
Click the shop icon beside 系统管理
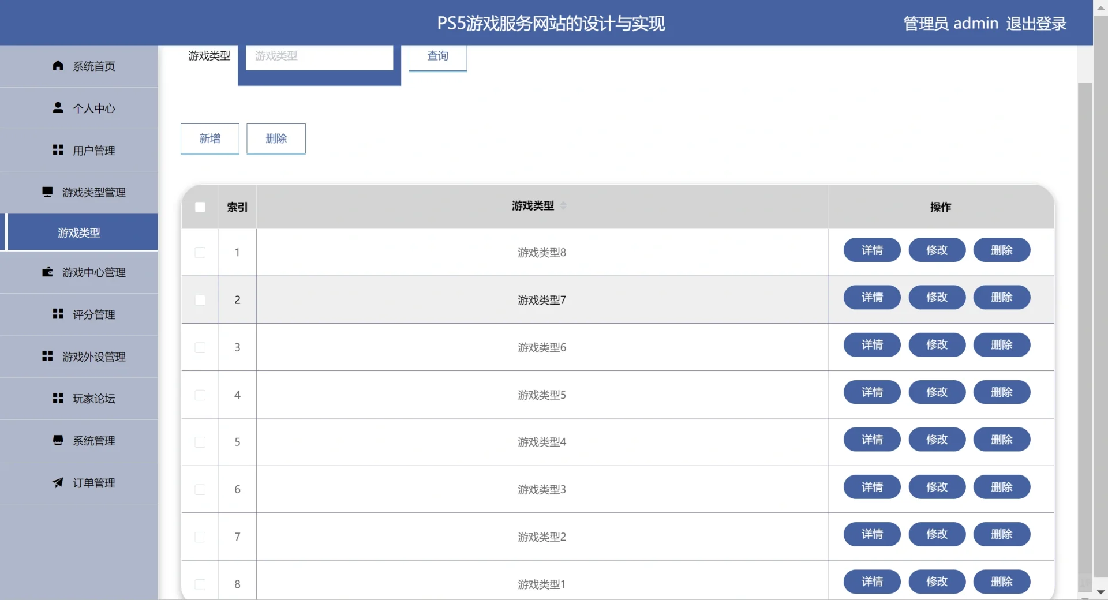58,440
